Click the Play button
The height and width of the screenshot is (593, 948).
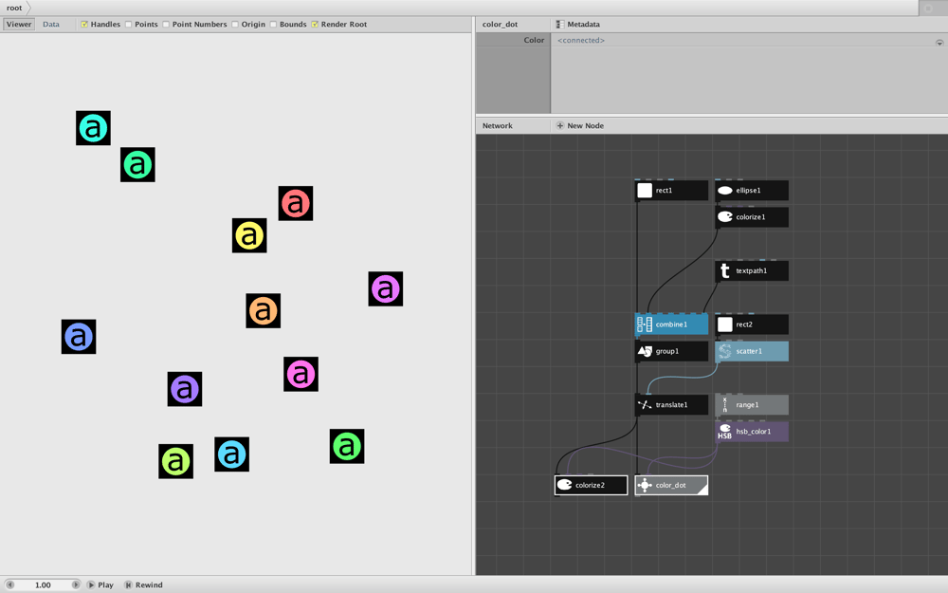pos(100,584)
